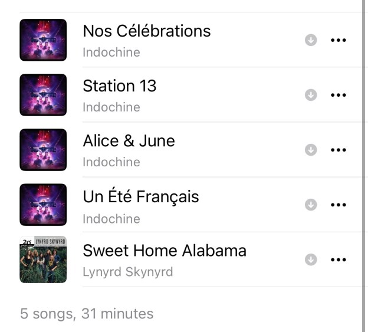Download the Station 13 track
The width and height of the screenshot is (368, 332).
[311, 95]
